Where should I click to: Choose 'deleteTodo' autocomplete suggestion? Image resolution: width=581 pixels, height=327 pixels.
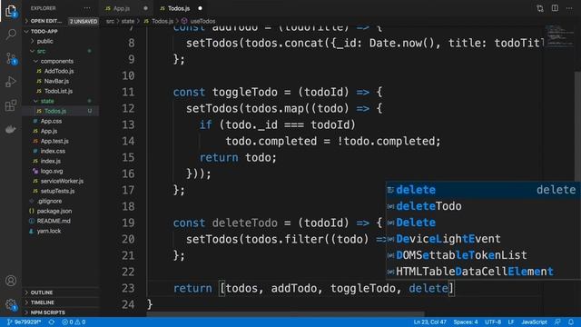tap(483, 206)
